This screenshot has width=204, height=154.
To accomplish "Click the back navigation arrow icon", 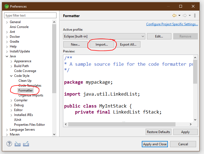I will 174,15.
